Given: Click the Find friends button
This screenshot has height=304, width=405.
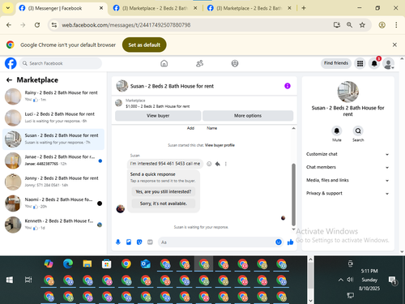Looking at the screenshot, I should point(336,63).
